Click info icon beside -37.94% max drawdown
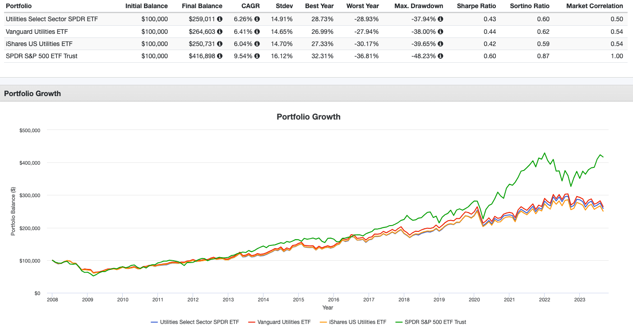This screenshot has width=633, height=328. coord(440,19)
